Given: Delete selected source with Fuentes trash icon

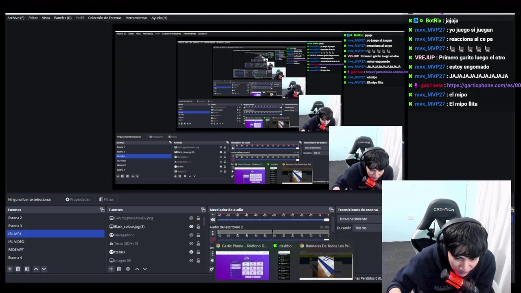Looking at the screenshot, I should click(x=119, y=269).
